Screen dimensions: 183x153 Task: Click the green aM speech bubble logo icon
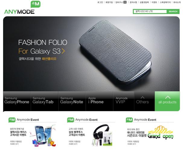(36, 4)
